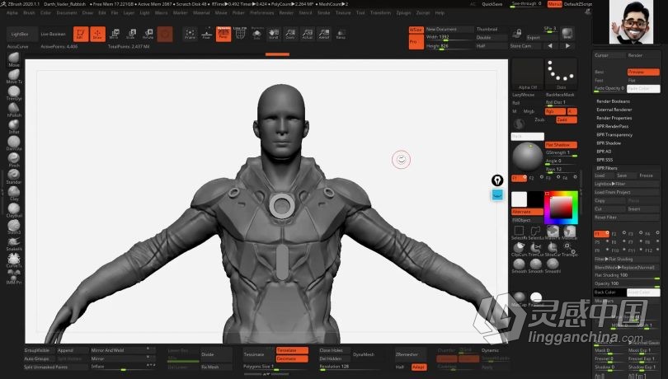Activate the Edit mode button
Screen dimensions: 668x379
tap(81, 34)
